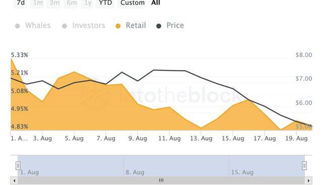Select the 1y time range
This screenshot has width=323, height=185.
[87, 3]
